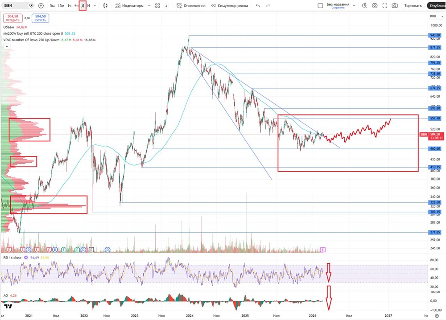Click the 791,35 price level label
The height and width of the screenshot is (320, 446).
[x=435, y=63]
